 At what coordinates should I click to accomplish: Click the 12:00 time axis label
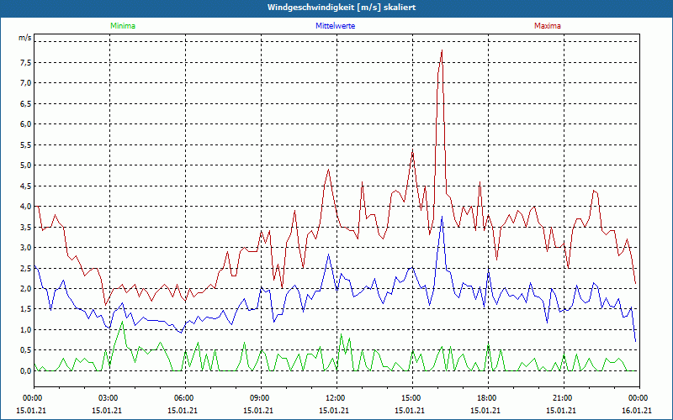tap(336, 397)
